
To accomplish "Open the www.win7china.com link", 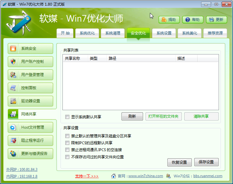I will [x=146, y=176].
